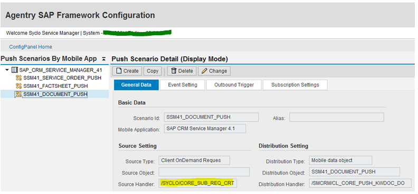Click the Distribution Handler field

click(x=360, y=183)
